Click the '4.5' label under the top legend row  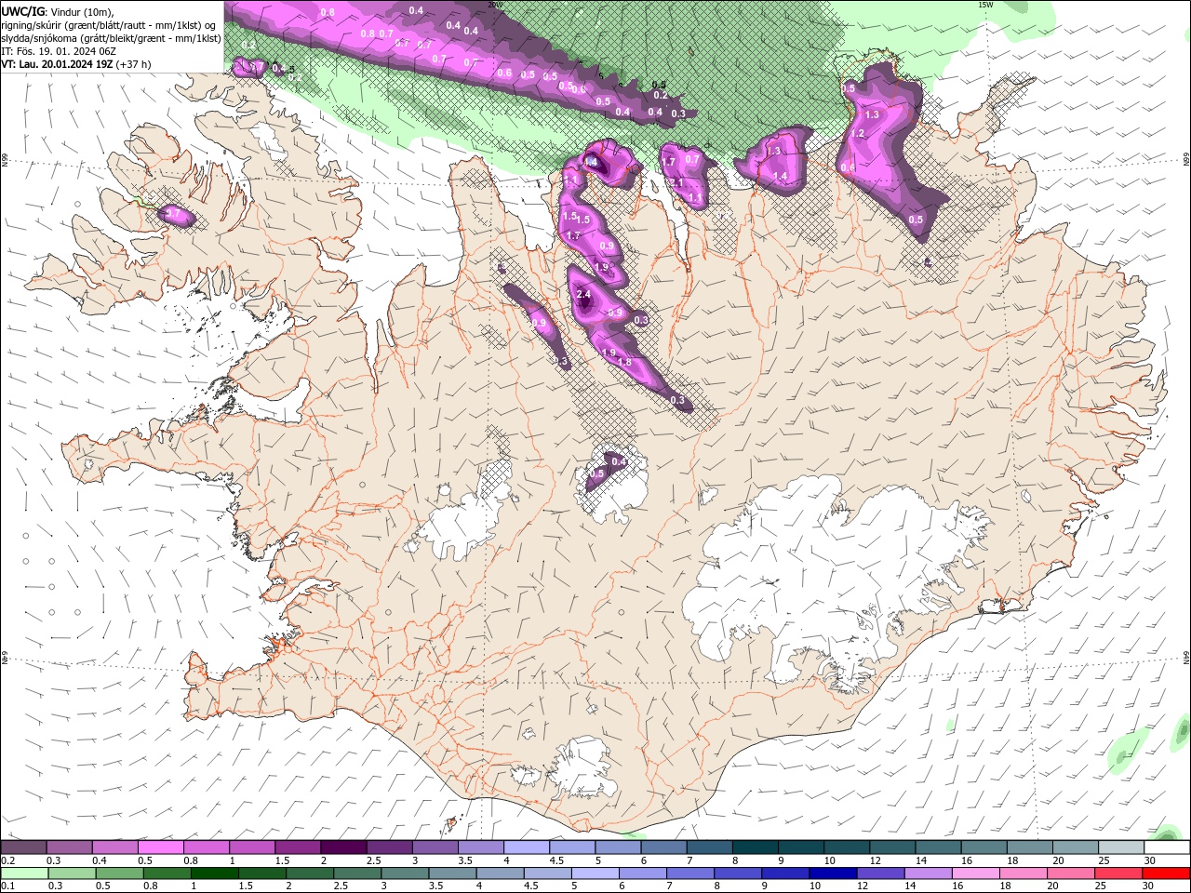pyautogui.click(x=556, y=860)
